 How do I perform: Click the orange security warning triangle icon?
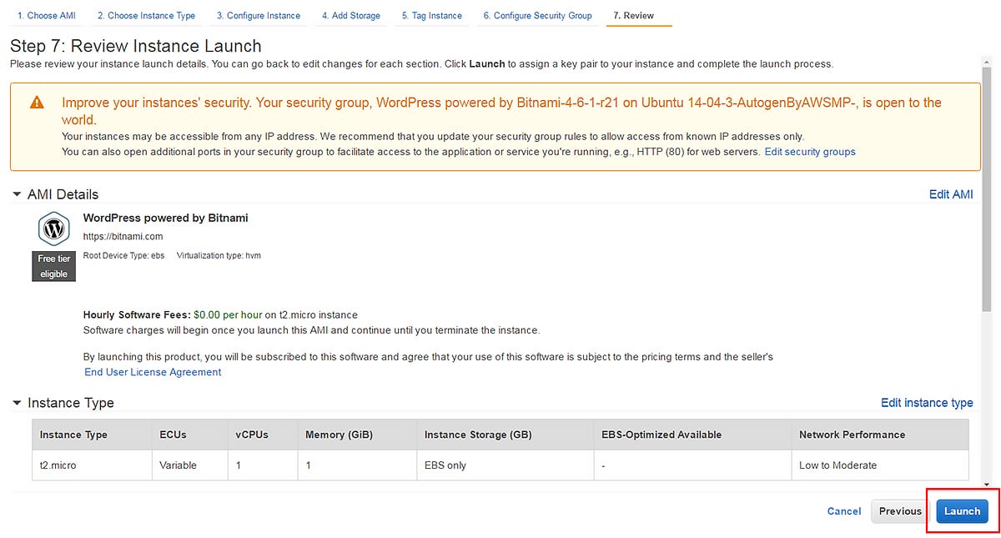tap(37, 103)
